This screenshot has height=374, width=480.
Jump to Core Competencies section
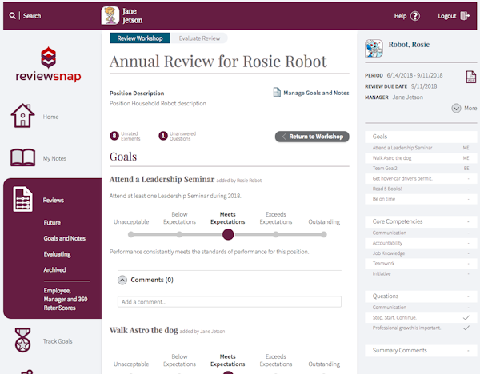421,221
